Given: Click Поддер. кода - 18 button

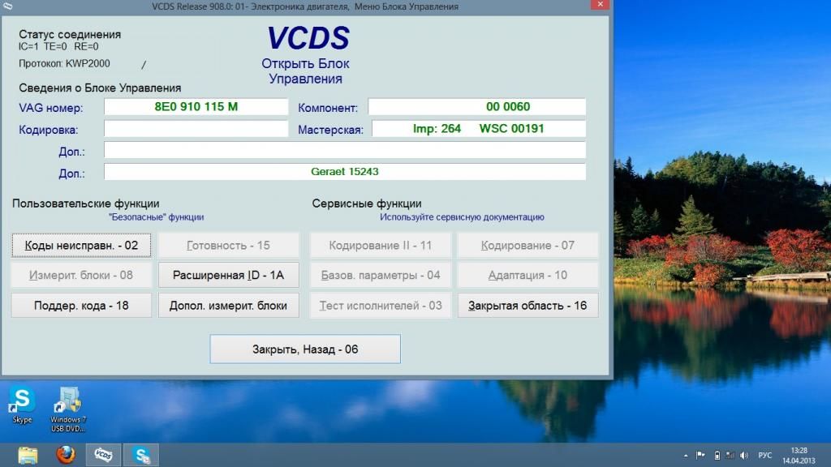Looking at the screenshot, I should tap(81, 306).
